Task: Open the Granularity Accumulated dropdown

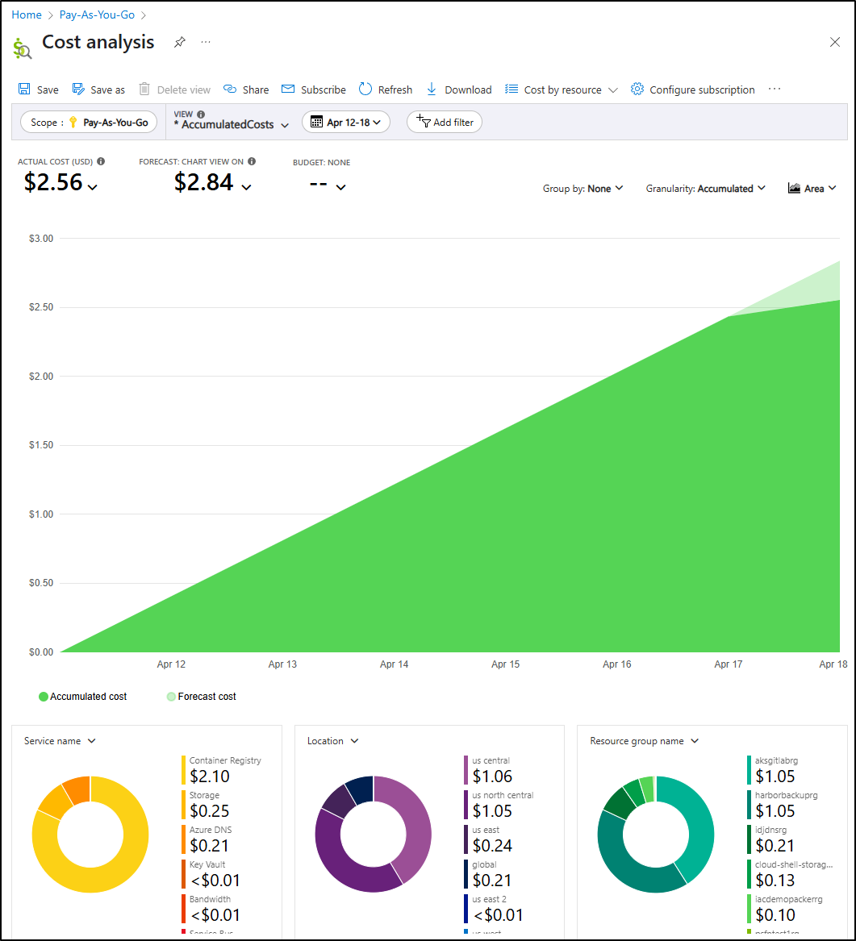Action: click(x=705, y=189)
